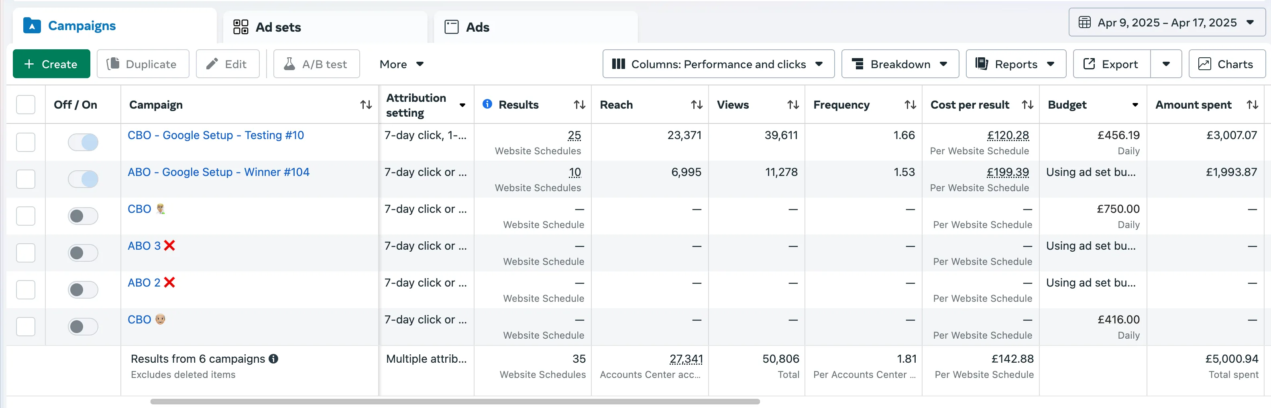Viewport: 1271px width, 408px height.
Task: Open the Reports dropdown
Action: click(1015, 64)
